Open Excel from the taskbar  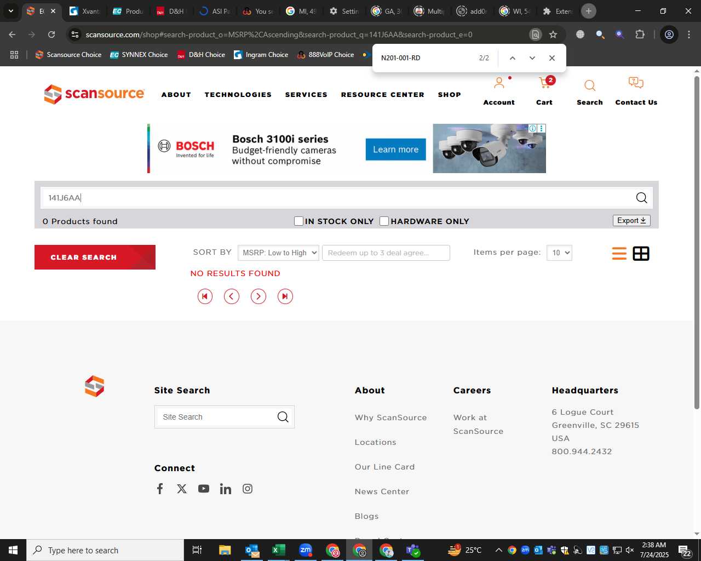278,550
